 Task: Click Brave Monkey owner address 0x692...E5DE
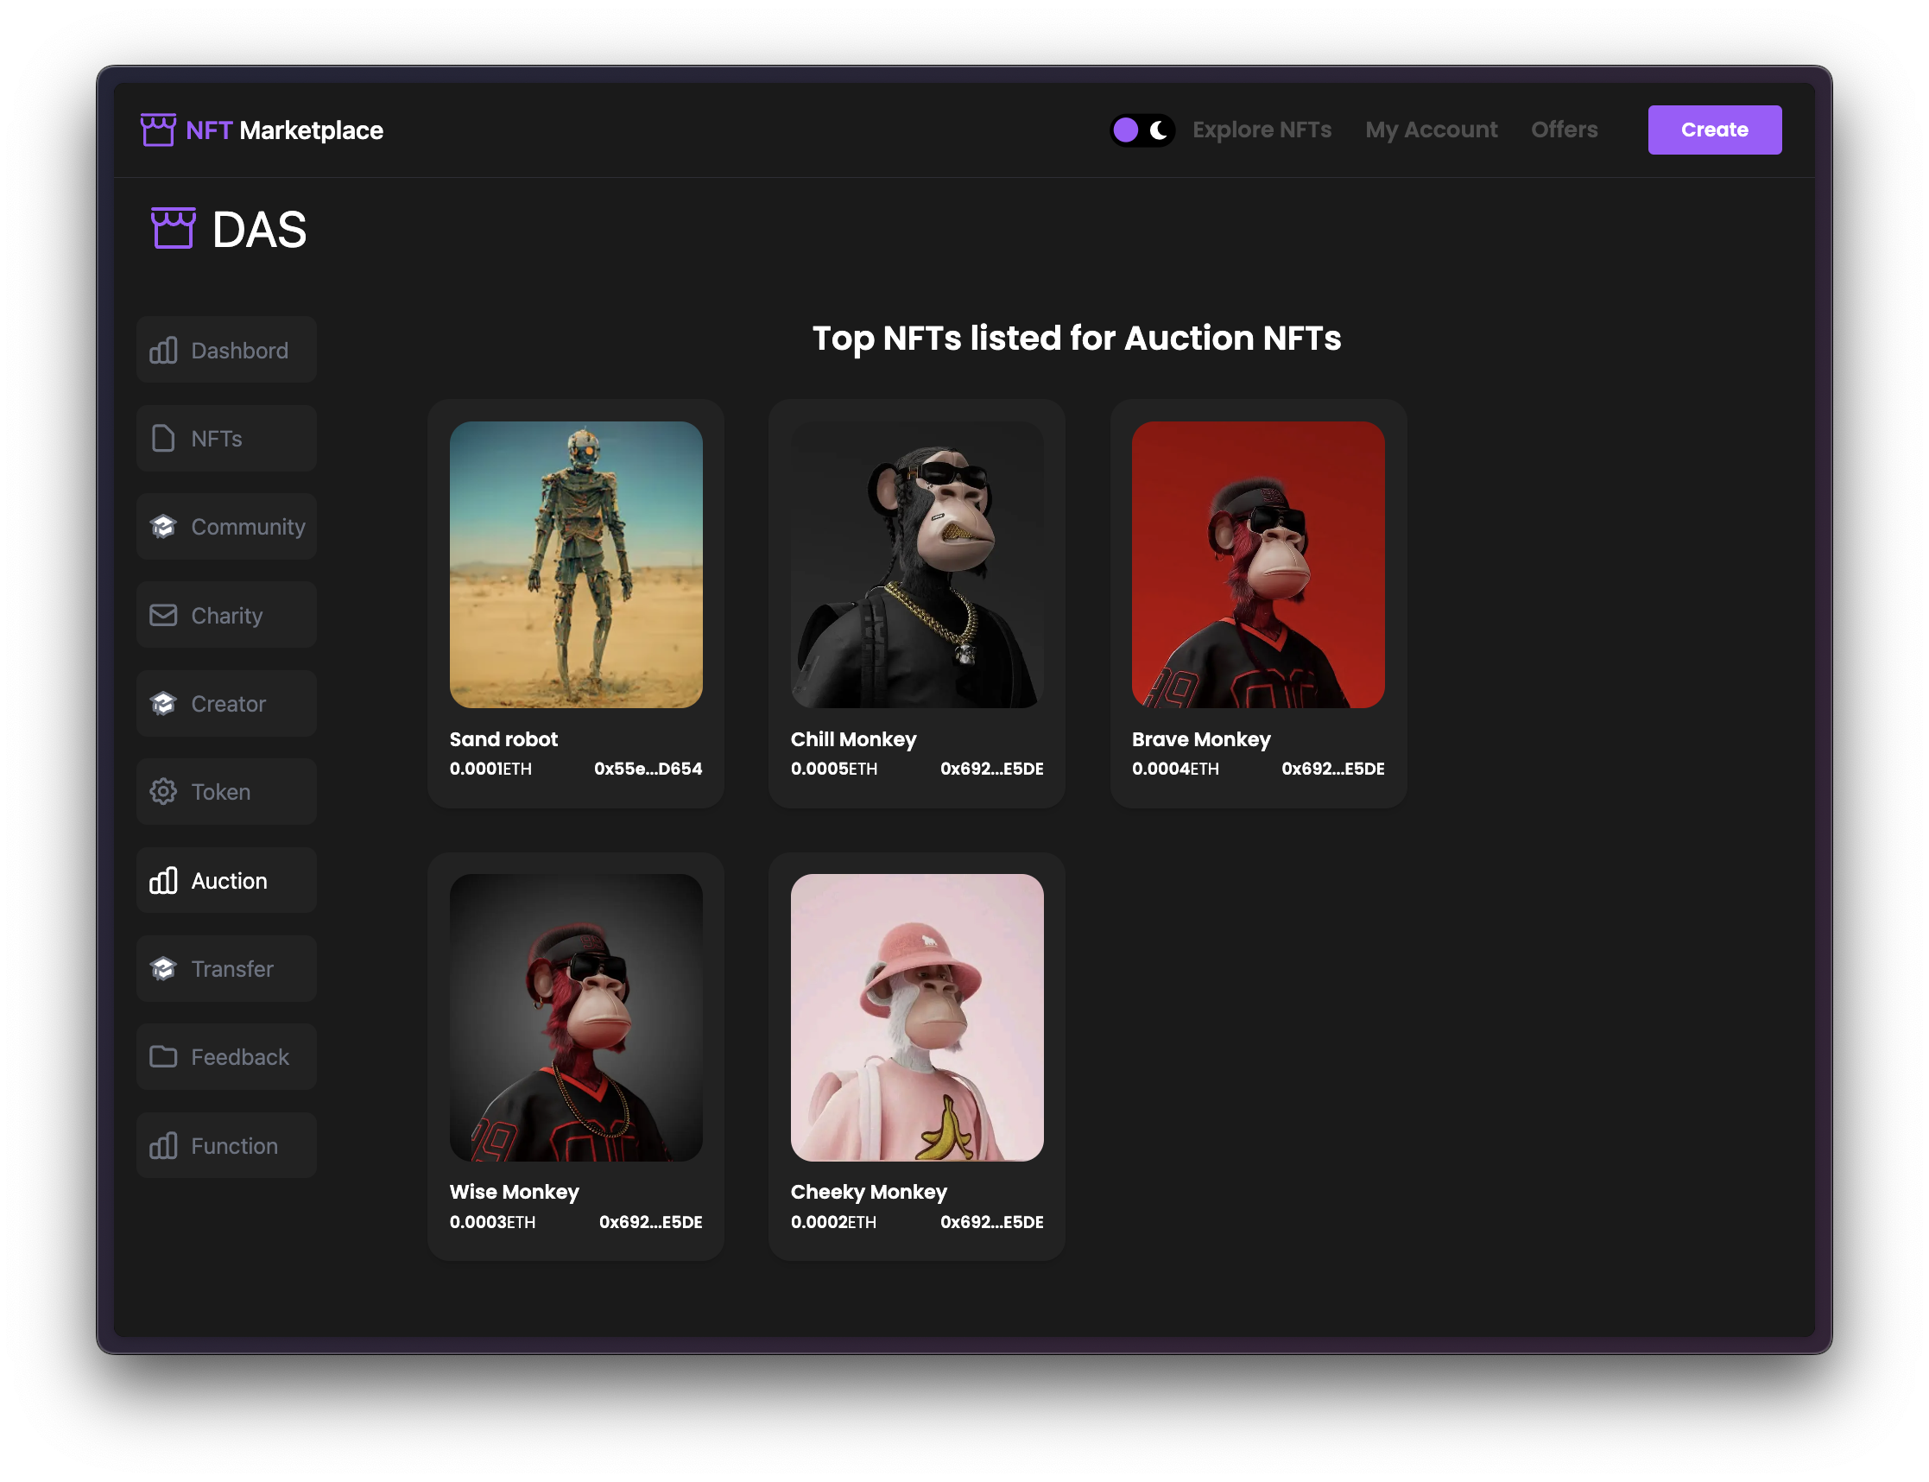pos(1331,769)
